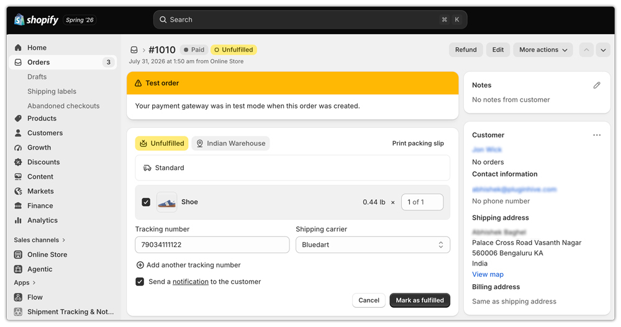Click the orders breadcrumb icon beside #1010
Image resolution: width=621 pixels, height=327 pixels.
134,50
